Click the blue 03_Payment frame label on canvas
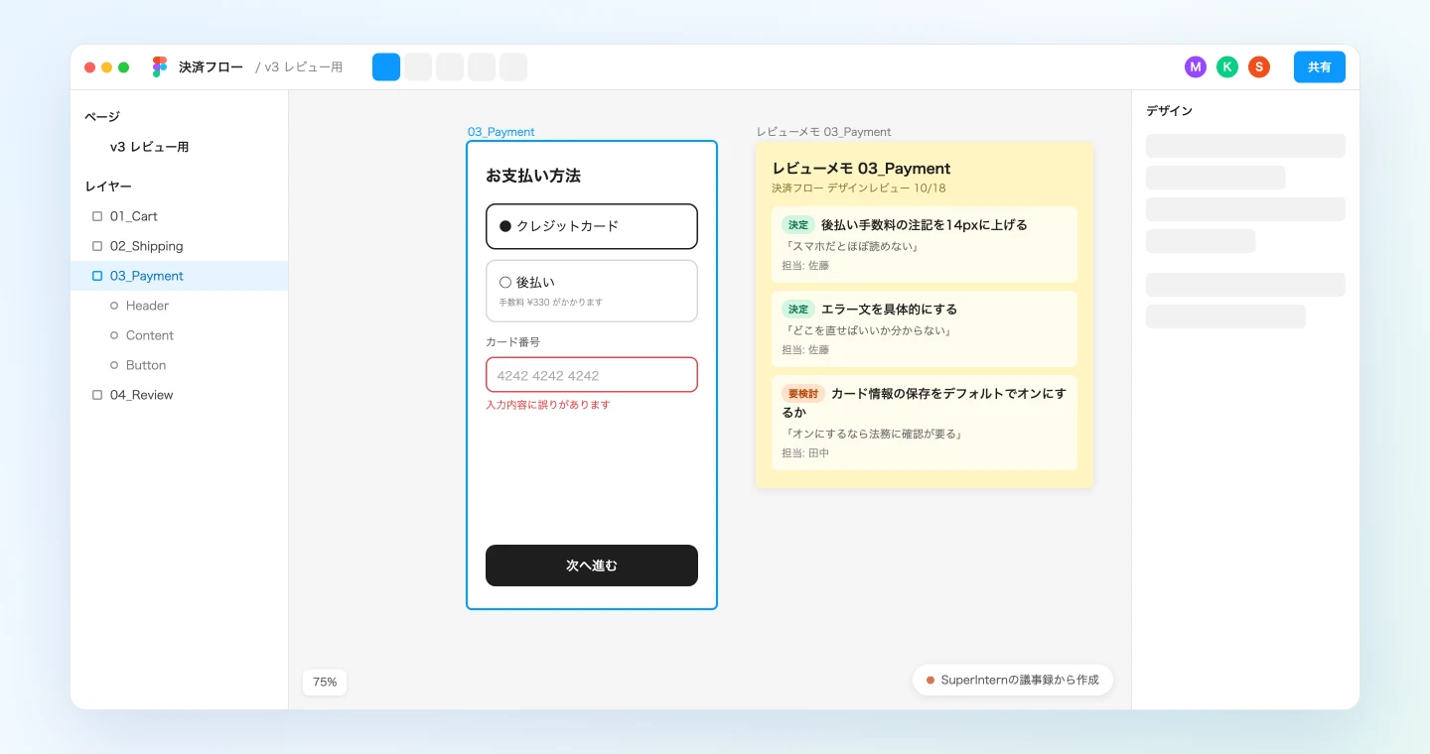 point(501,132)
